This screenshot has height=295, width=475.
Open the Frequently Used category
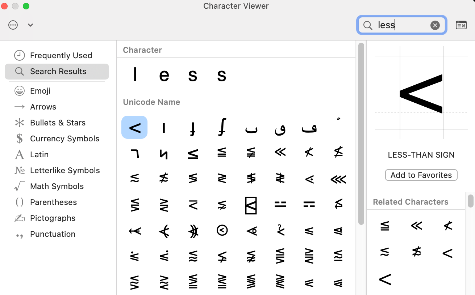[x=57, y=55]
